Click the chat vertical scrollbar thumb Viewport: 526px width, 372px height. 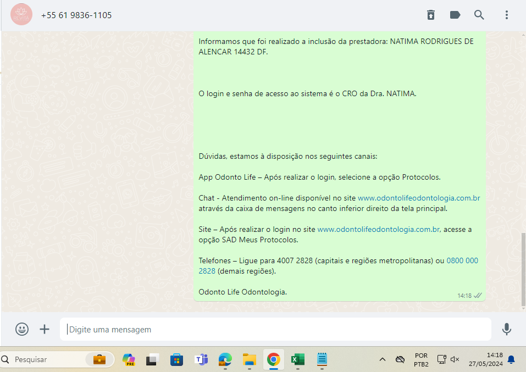click(523, 269)
